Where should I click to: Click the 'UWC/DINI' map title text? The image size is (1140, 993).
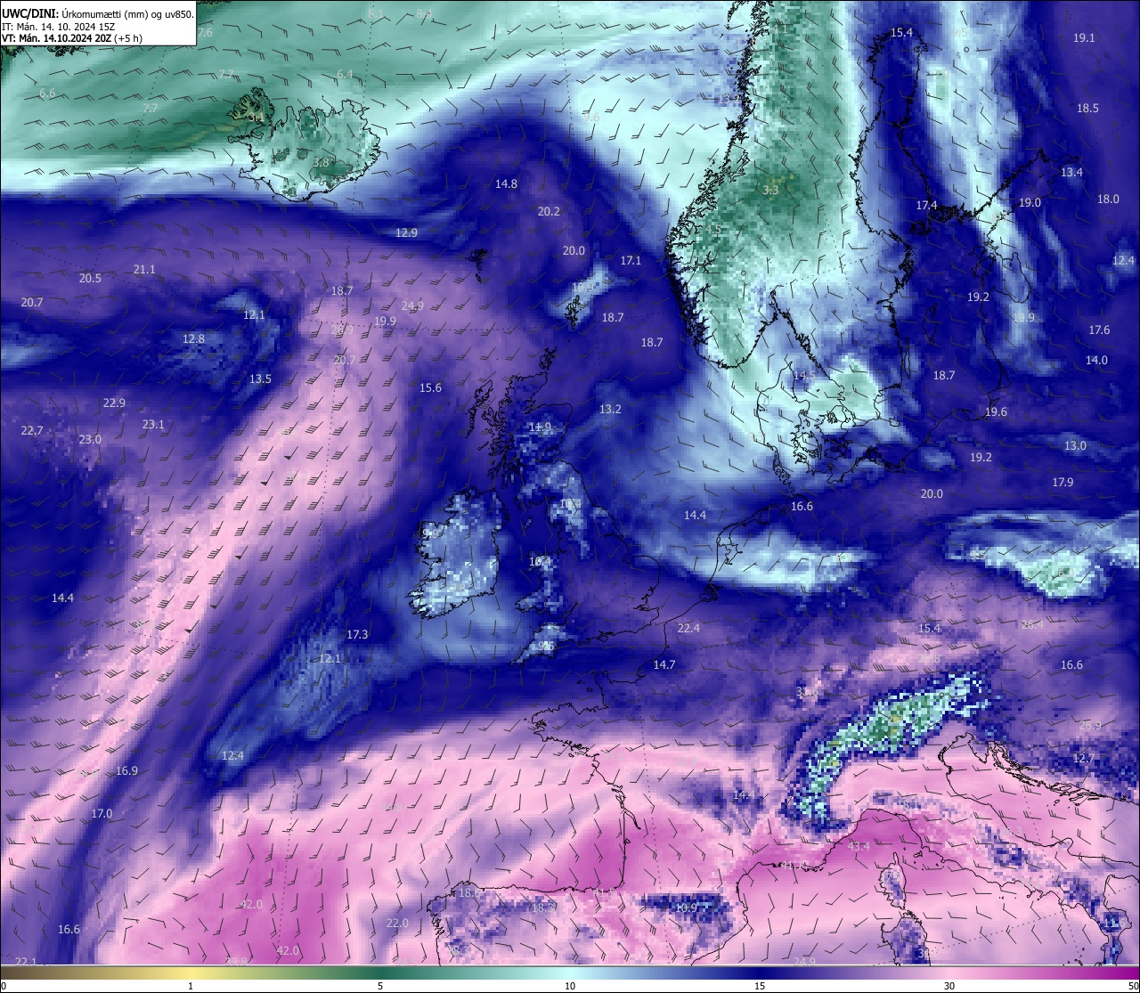(28, 14)
